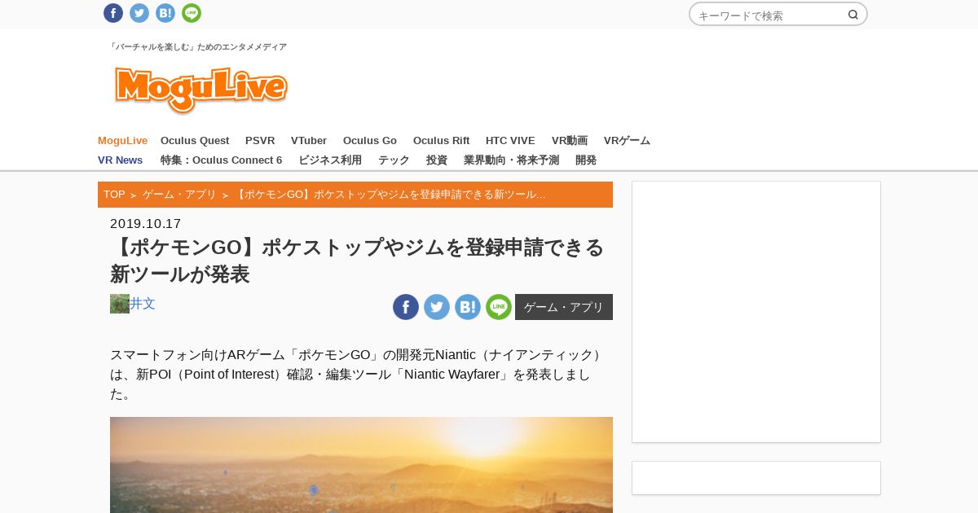Share article on Facebook below the headline
This screenshot has width=978, height=513.
coord(406,307)
